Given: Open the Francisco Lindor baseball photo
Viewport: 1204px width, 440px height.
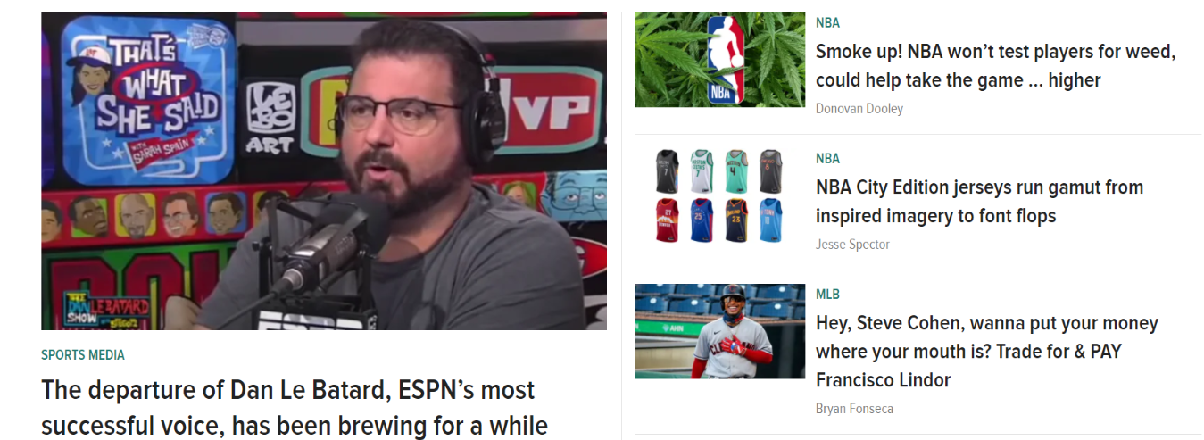Looking at the screenshot, I should [720, 331].
